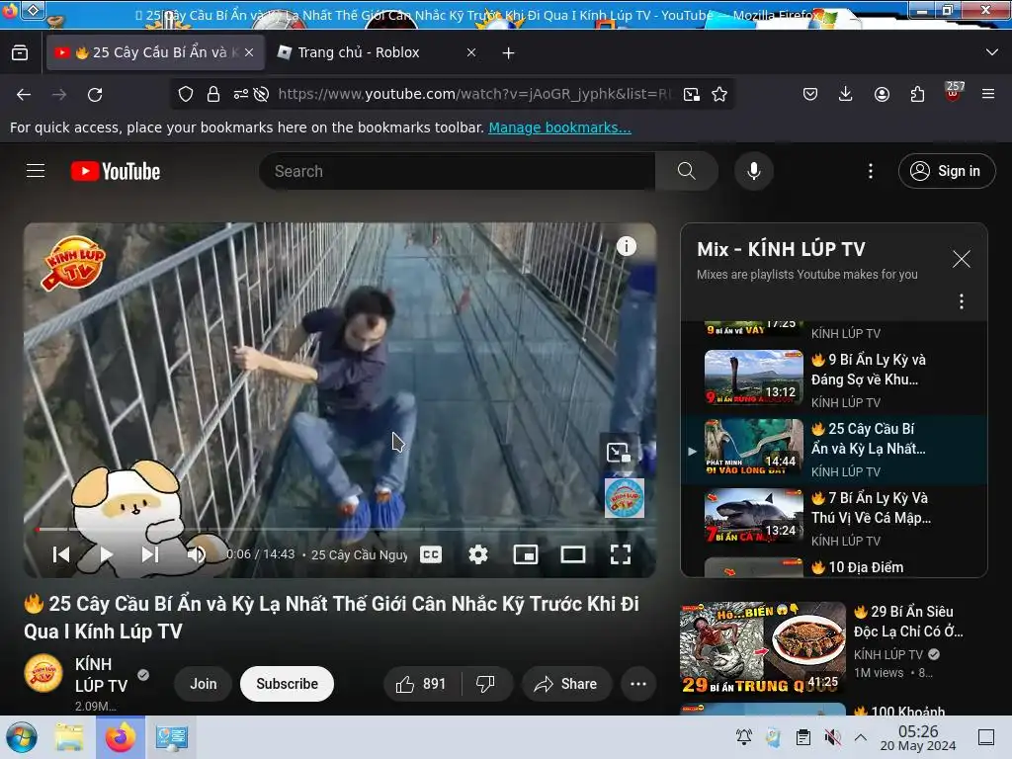Expand the list all tabs dropdown
Screen dimensions: 1012x759
pyautogui.click(x=992, y=52)
